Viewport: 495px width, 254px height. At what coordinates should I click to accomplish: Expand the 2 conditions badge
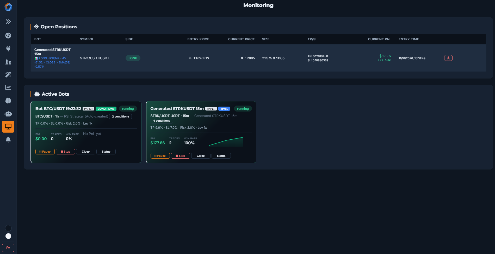point(121,116)
